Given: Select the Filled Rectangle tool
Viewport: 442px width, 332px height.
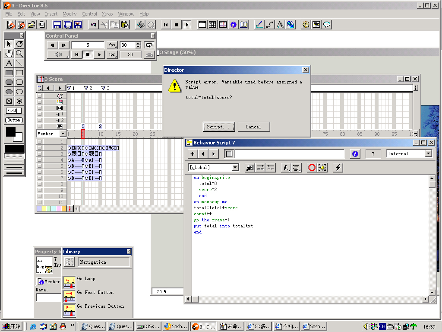Looking at the screenshot, I should [x=9, y=73].
